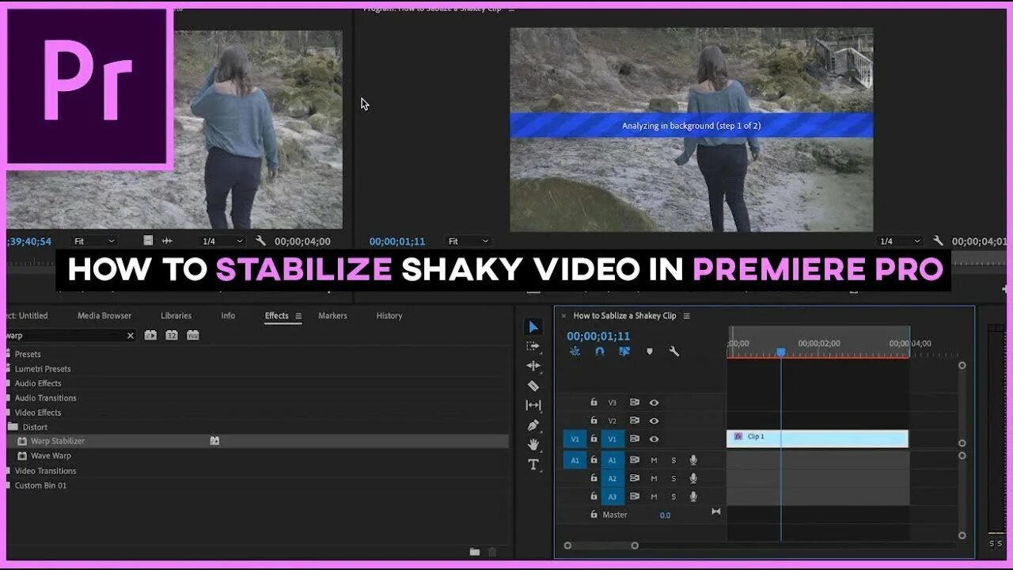Open timeline display settings wrench
Viewport: 1013px width, 570px height.
point(674,351)
